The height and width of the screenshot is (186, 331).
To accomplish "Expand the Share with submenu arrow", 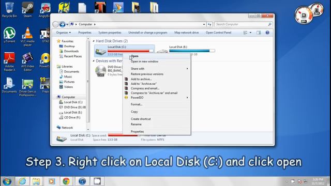I will (187, 69).
